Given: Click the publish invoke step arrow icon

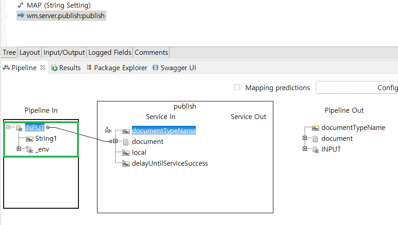Looking at the screenshot, I should pos(20,16).
